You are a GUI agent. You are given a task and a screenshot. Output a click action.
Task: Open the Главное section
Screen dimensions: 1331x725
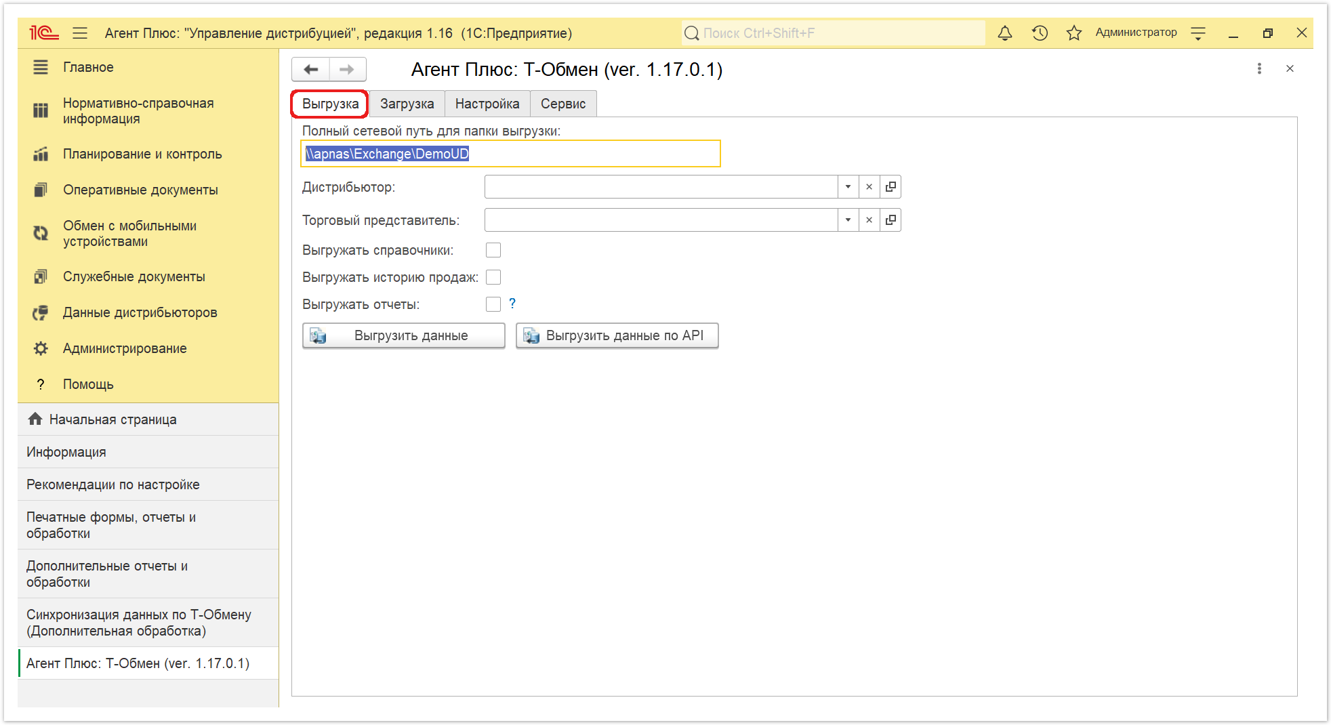coord(88,67)
